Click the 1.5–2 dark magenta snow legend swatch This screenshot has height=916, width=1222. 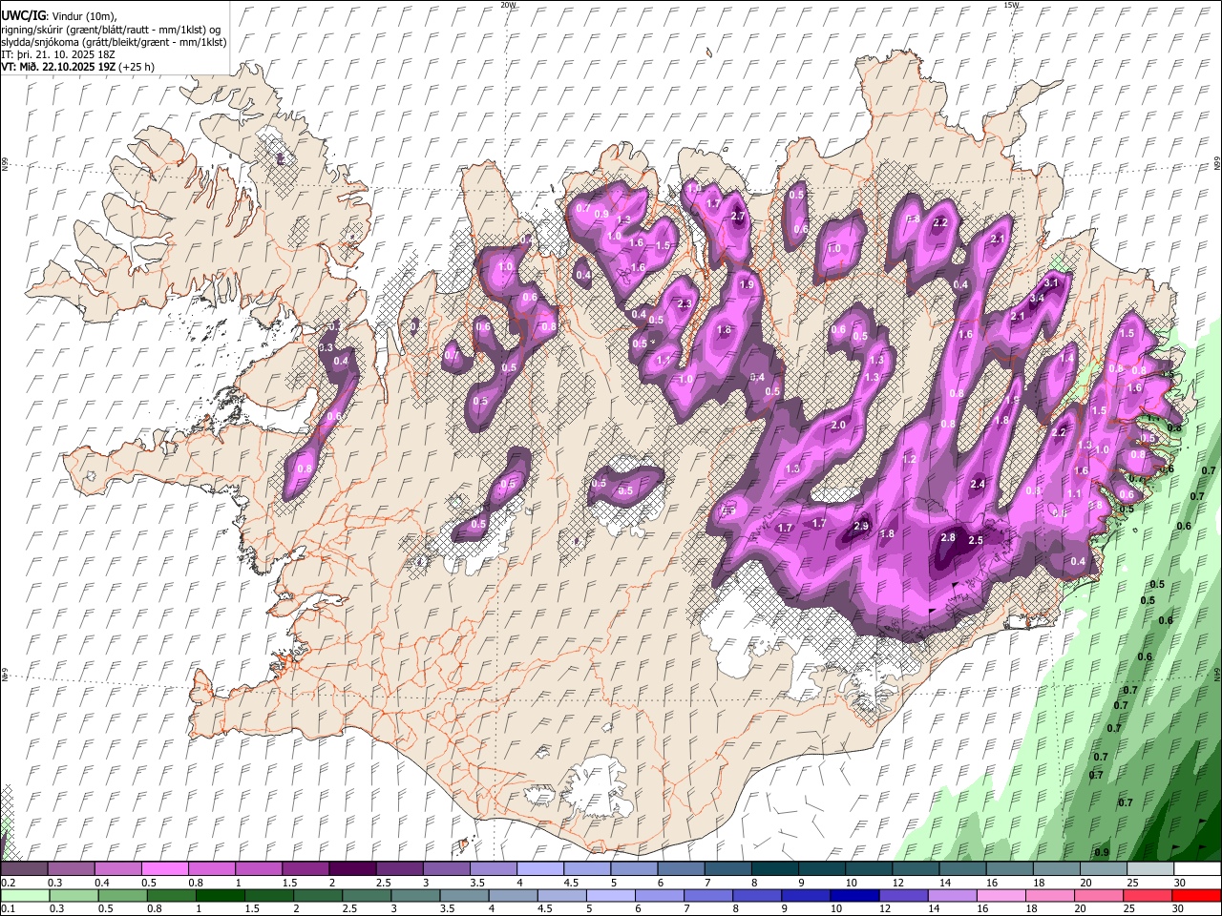(305, 868)
